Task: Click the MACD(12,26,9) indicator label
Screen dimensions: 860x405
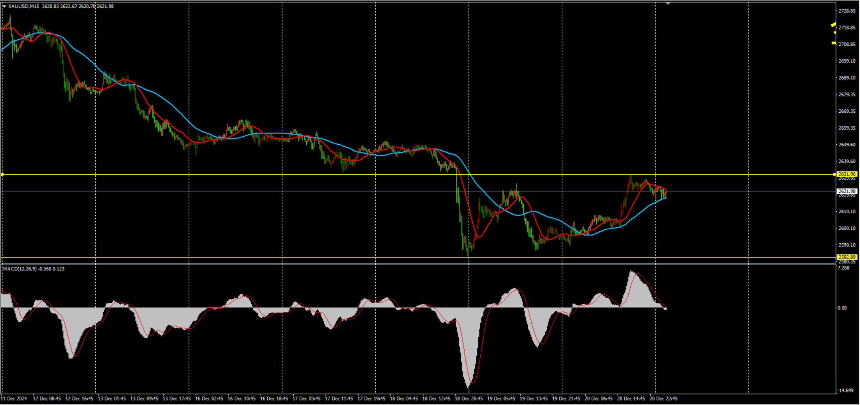Action: (19, 269)
